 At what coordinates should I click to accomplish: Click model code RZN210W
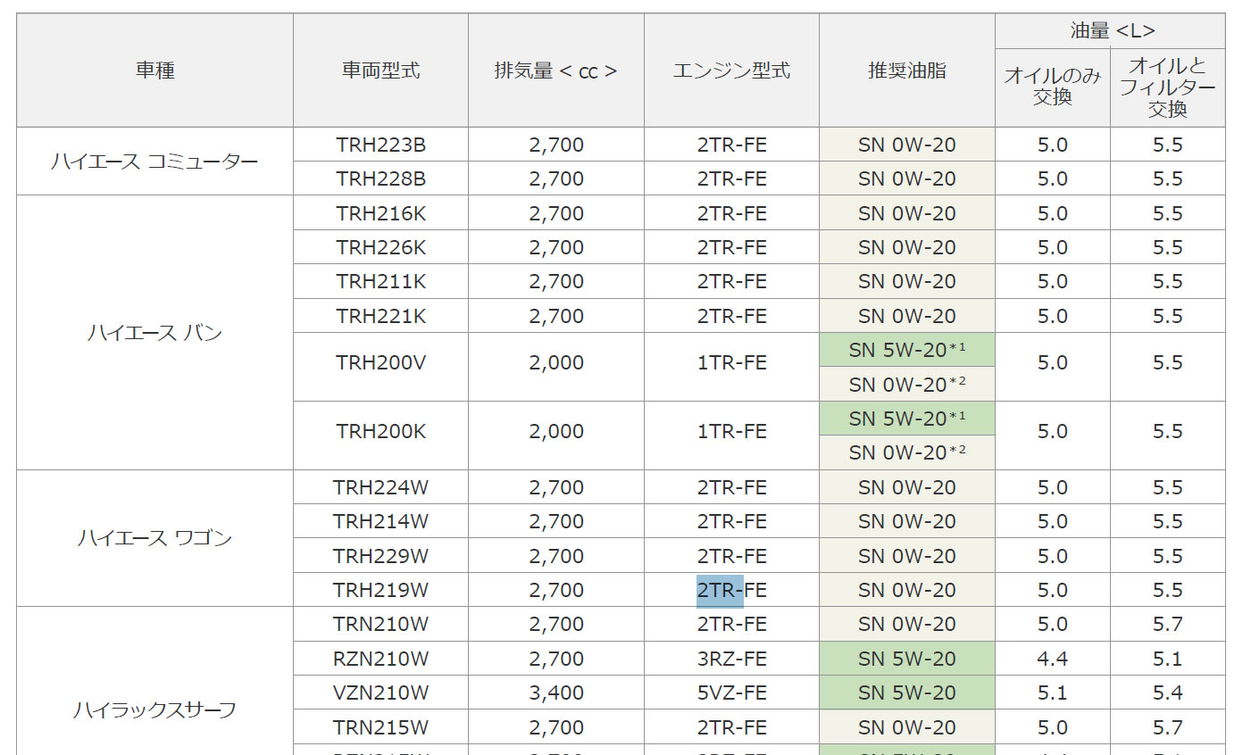click(x=380, y=659)
